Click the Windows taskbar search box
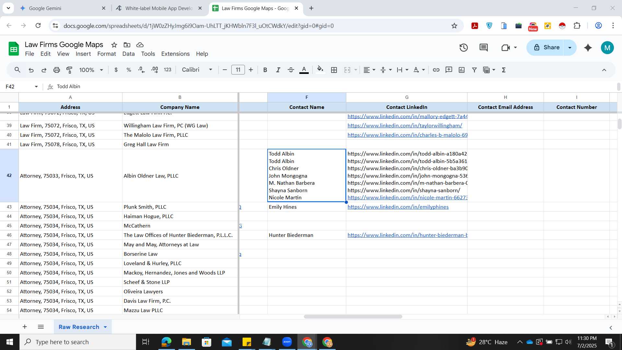Viewport: 622px width, 350px height. (78, 342)
